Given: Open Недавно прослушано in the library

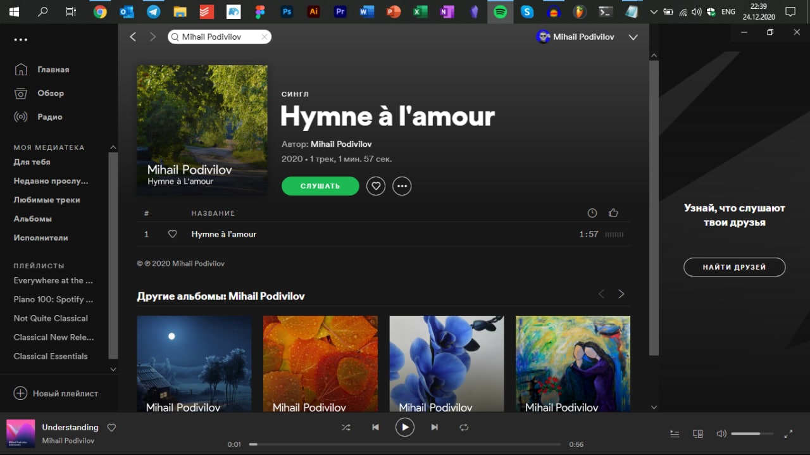Looking at the screenshot, I should coord(51,181).
